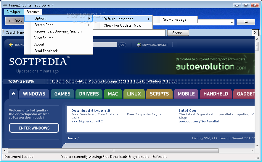262x162 pixels.
Task: Click the Options submenu arrow
Action: point(89,18)
